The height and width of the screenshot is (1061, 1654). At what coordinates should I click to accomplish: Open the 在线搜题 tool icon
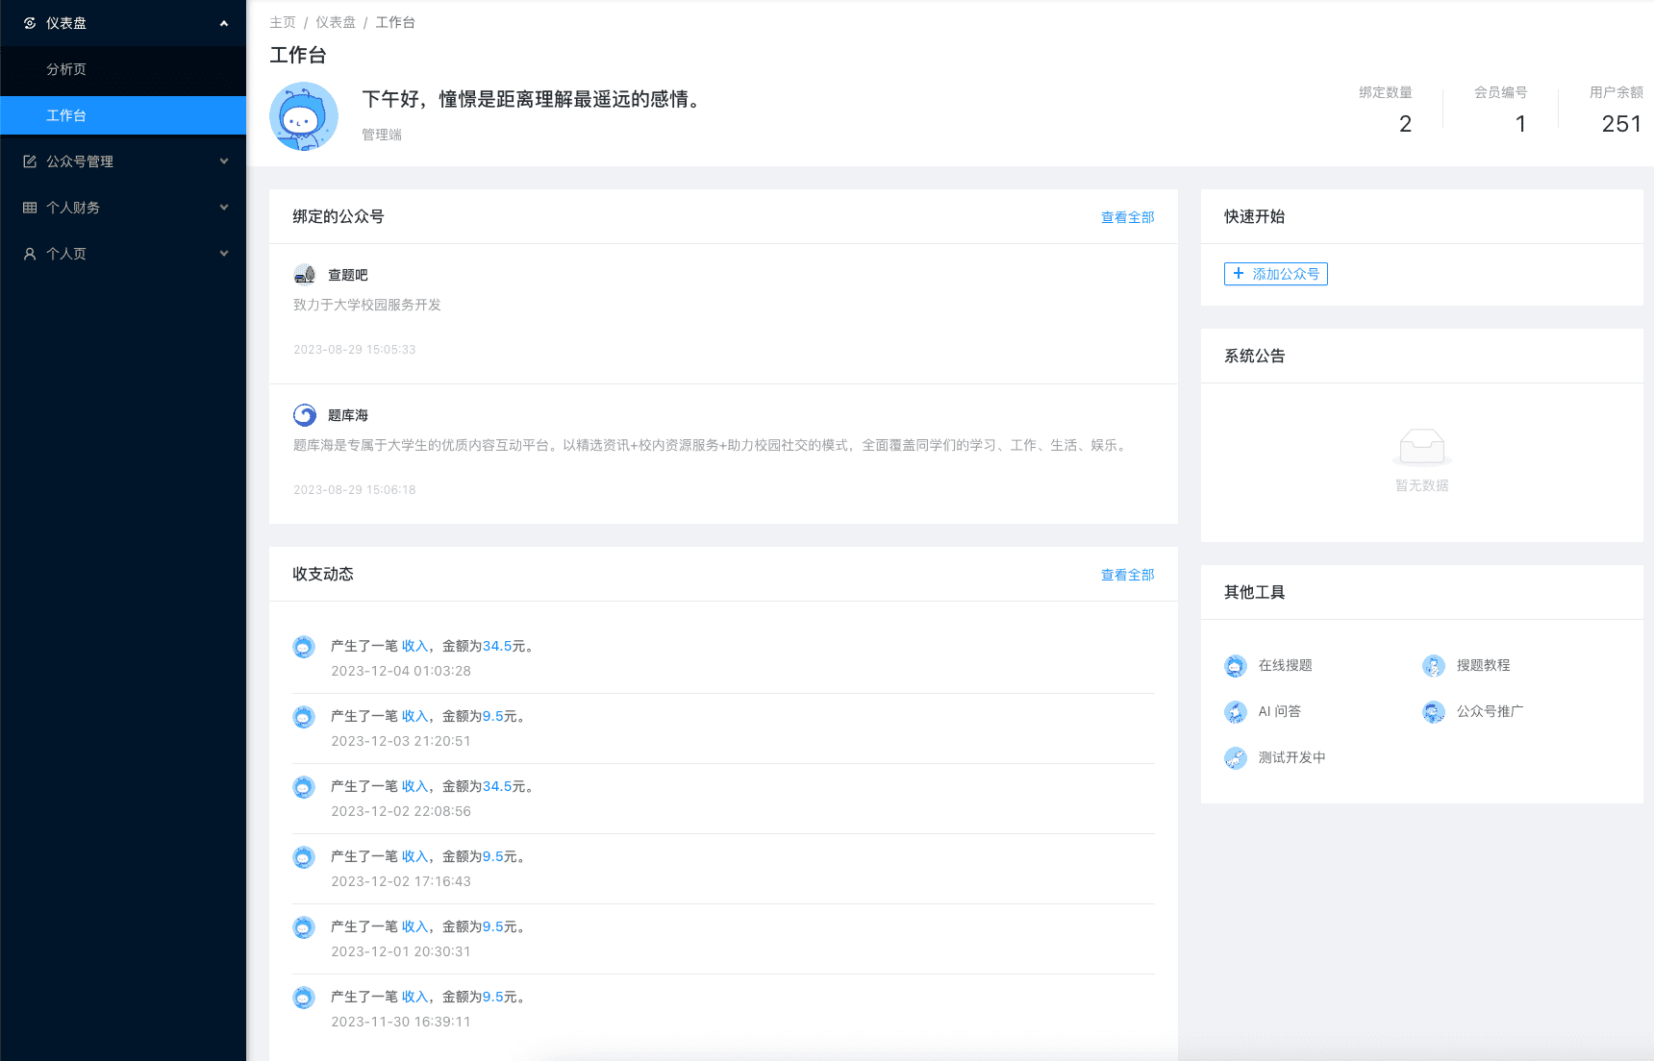click(1236, 665)
